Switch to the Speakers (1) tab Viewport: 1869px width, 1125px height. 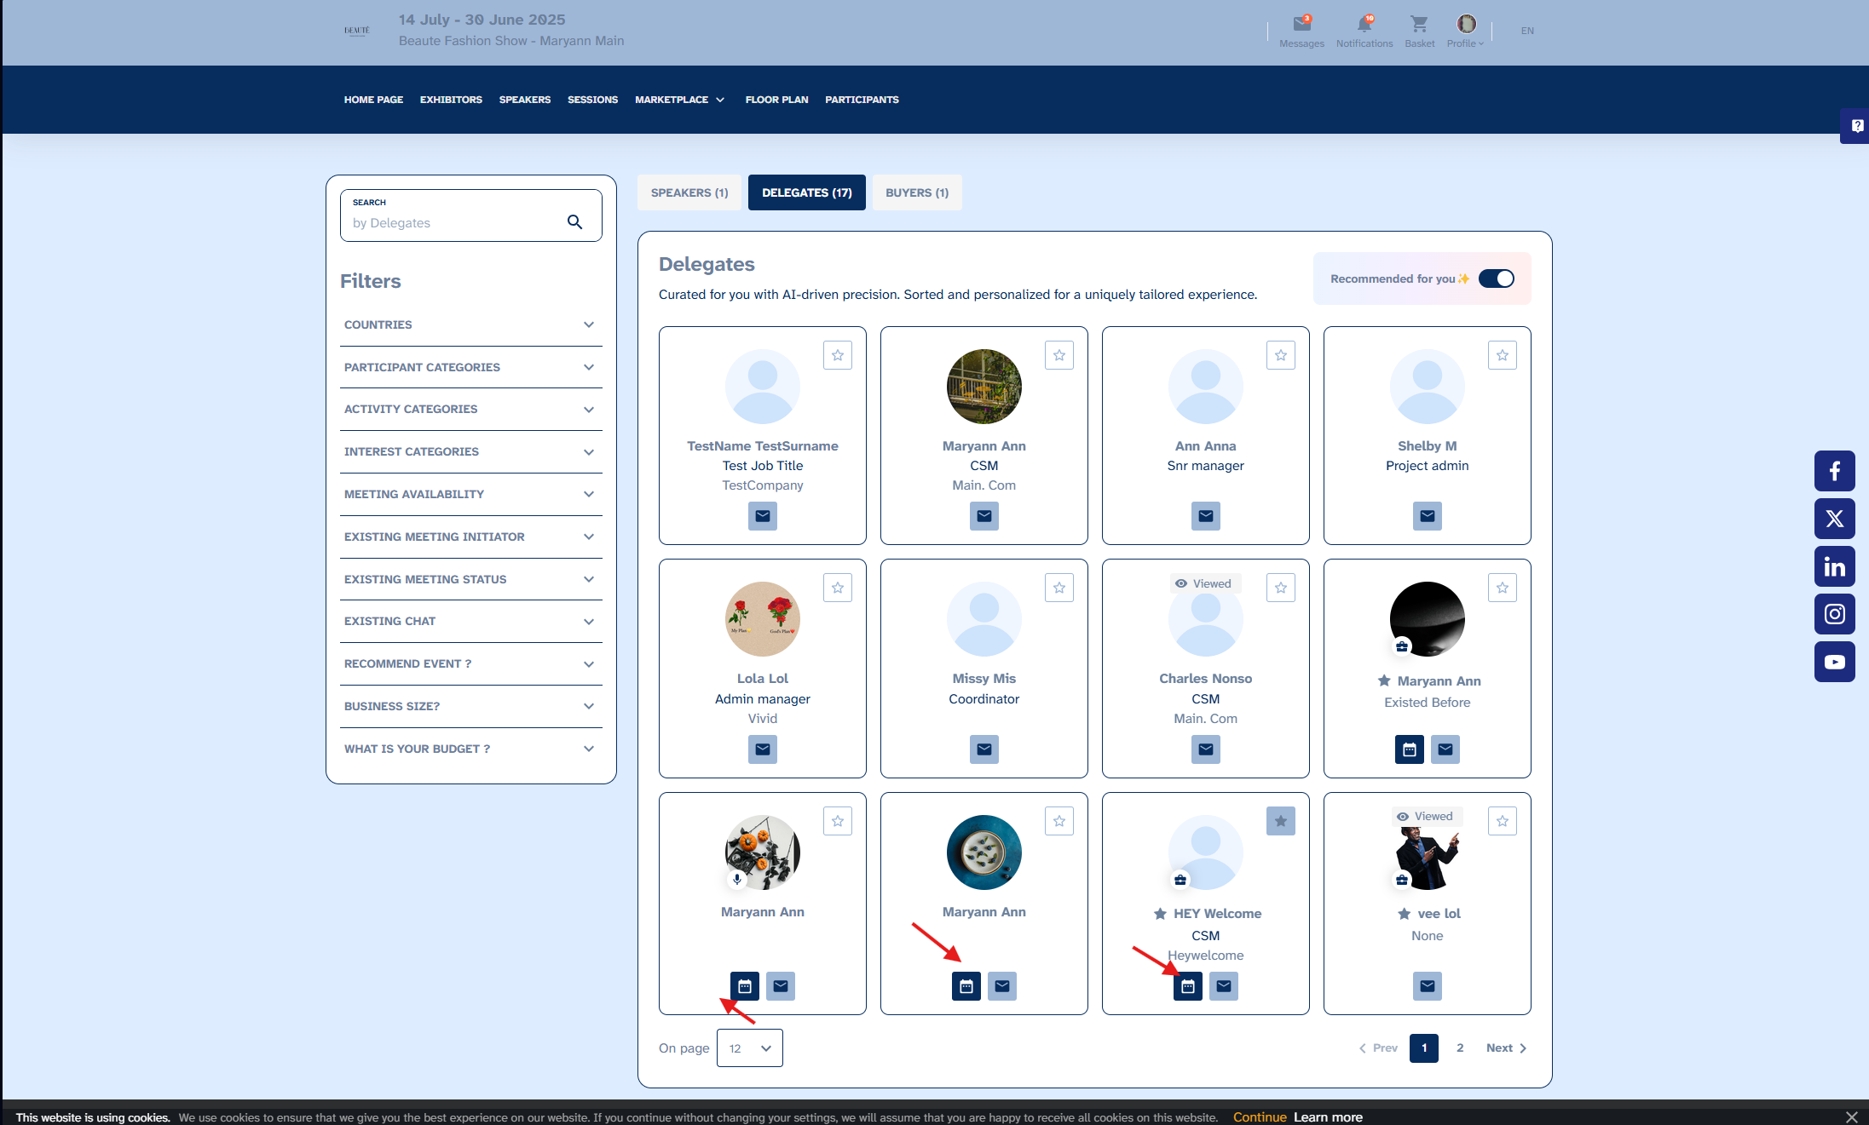(689, 192)
